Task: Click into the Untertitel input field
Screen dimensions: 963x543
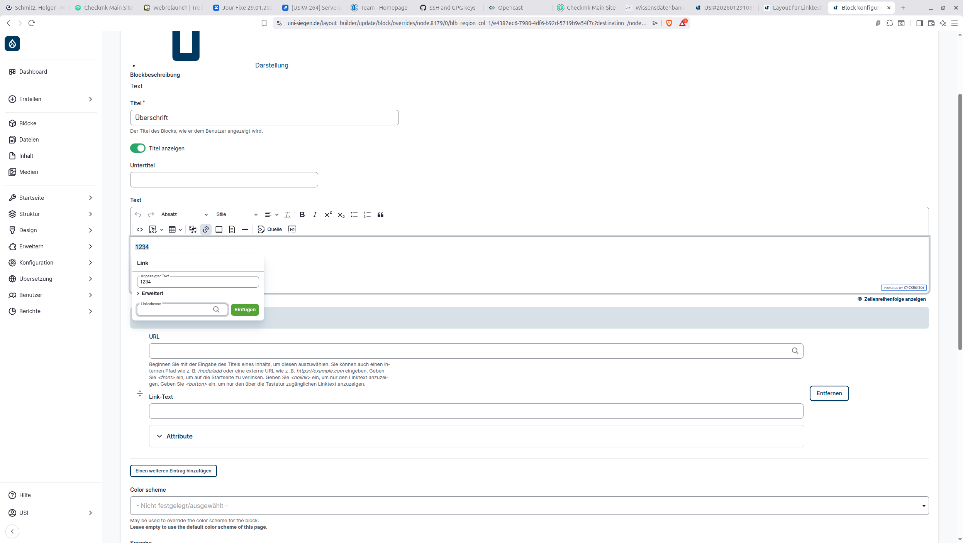Action: coord(224,180)
